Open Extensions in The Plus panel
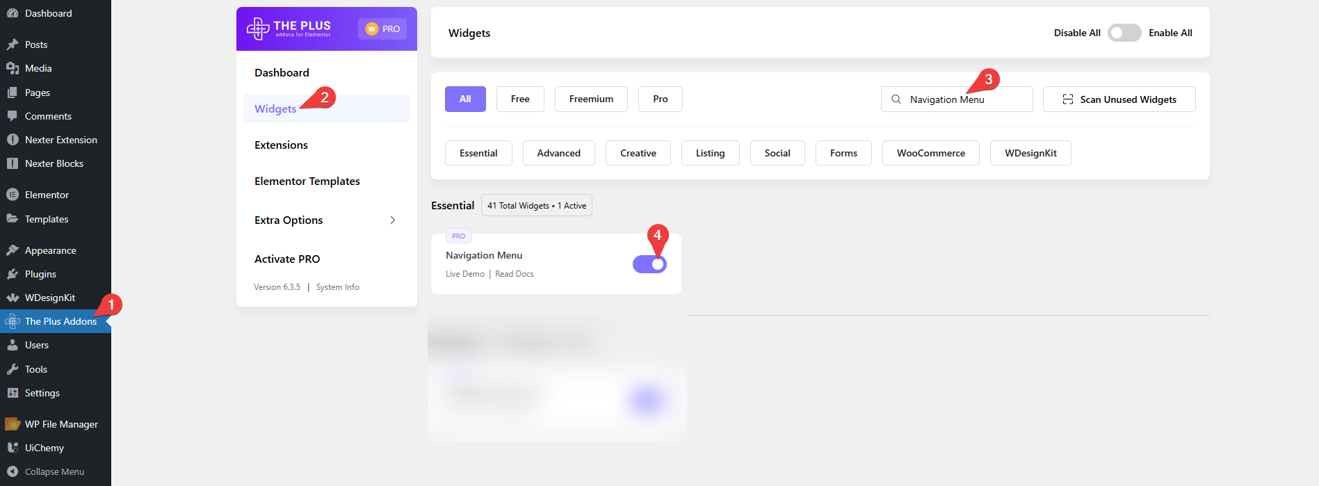1319x486 pixels. coord(281,145)
